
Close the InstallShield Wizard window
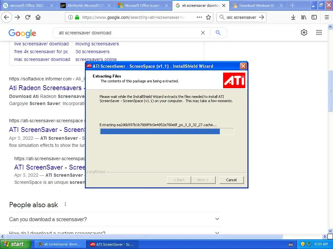[x=243, y=66]
